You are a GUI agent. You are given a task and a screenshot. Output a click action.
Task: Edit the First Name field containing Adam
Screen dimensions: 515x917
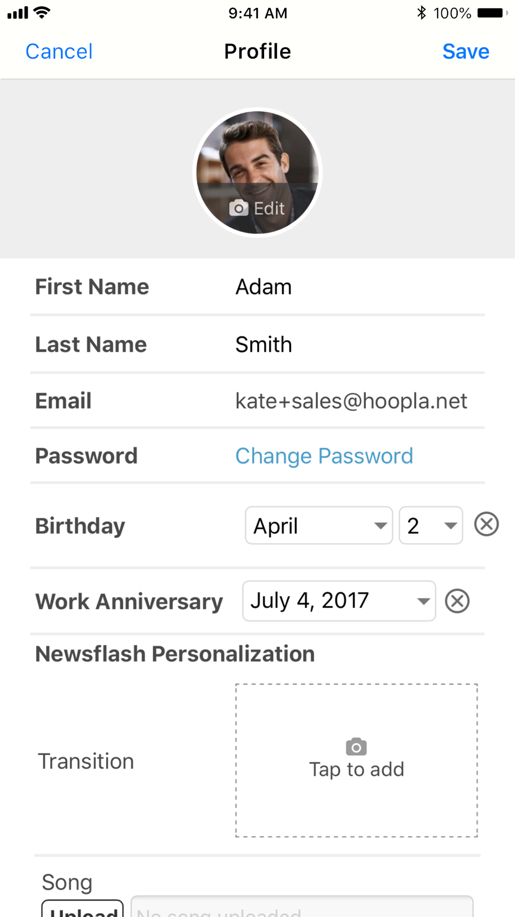click(x=264, y=287)
